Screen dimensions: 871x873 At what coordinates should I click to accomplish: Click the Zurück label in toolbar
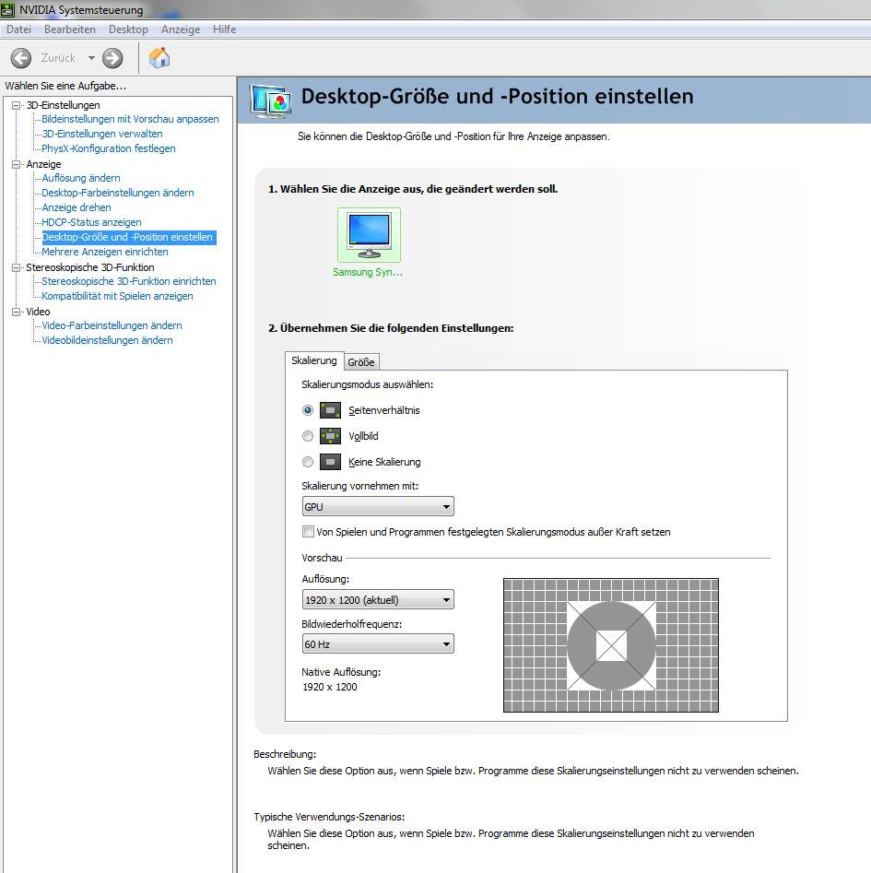[58, 58]
